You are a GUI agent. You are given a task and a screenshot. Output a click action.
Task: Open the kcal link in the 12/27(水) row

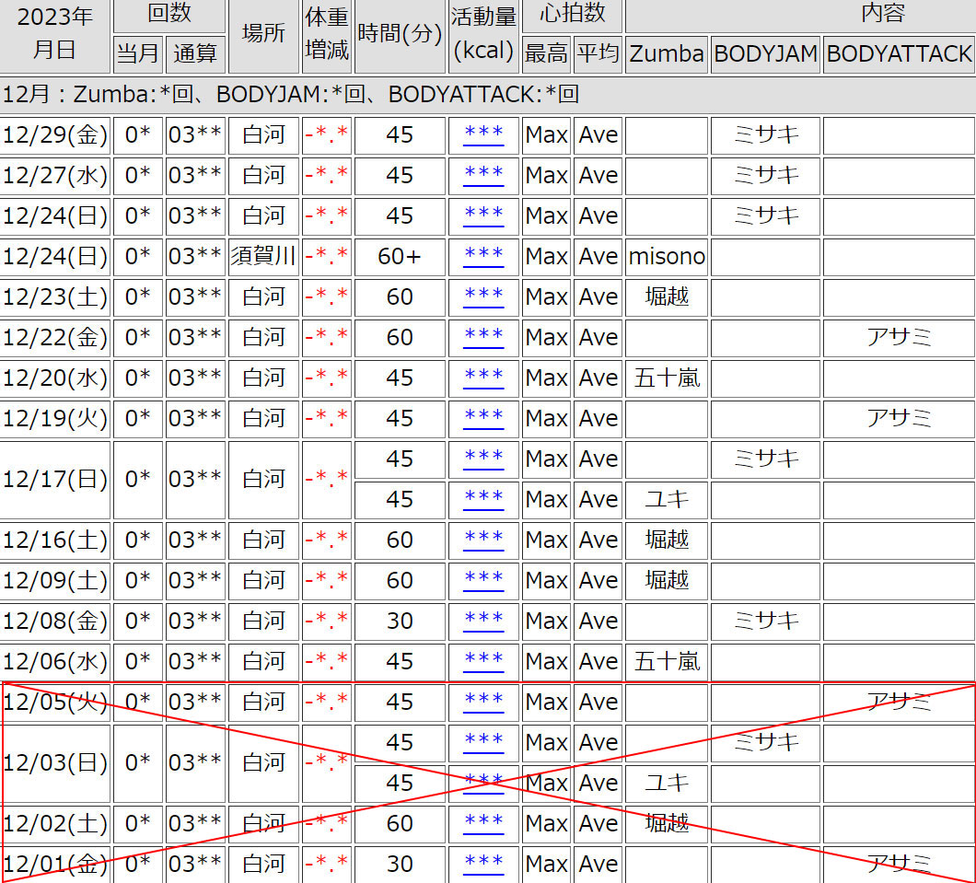coord(483,176)
